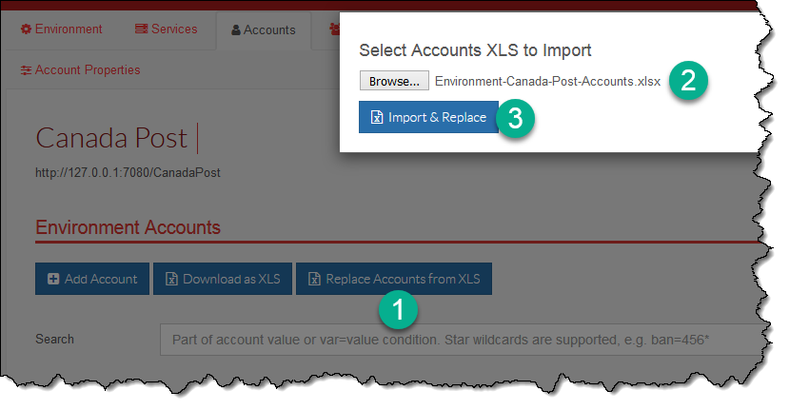The image size is (790, 410).
Task: Click Replace Accounts from XLS button
Action: click(x=394, y=279)
